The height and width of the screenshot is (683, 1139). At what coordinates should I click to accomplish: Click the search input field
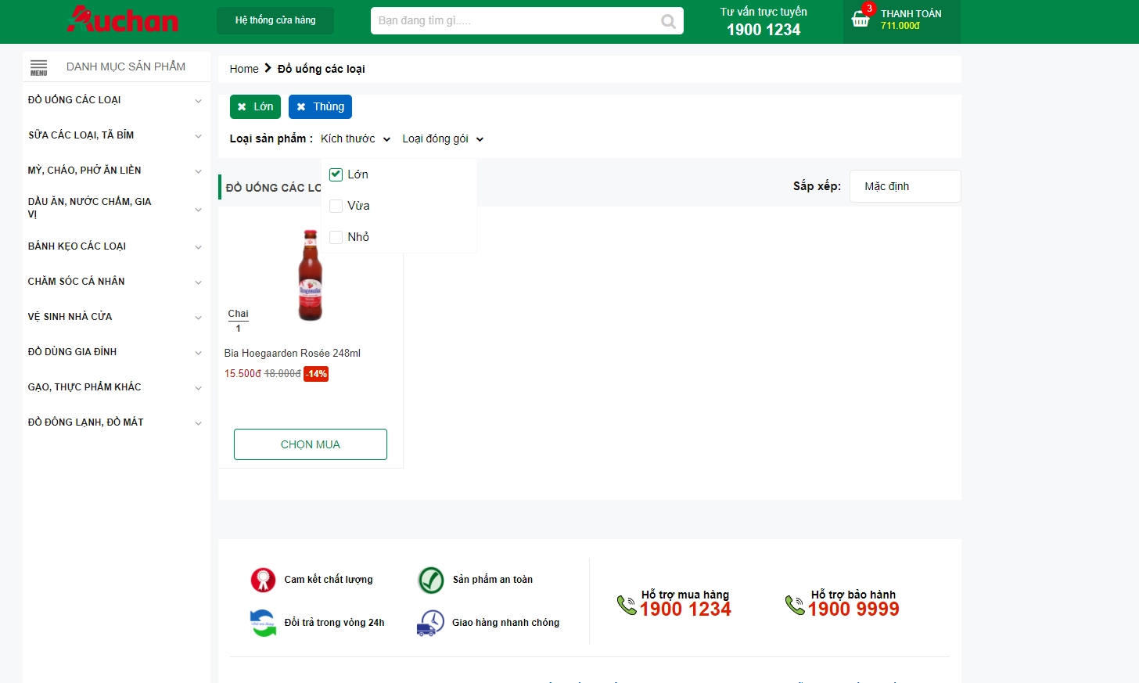tap(516, 21)
